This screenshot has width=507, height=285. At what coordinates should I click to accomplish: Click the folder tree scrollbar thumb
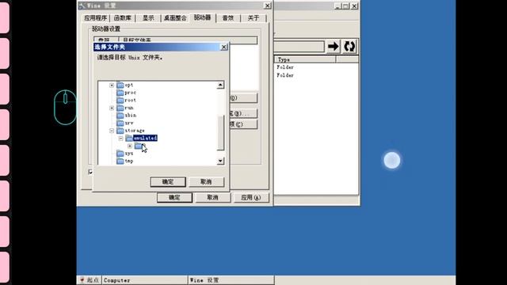tap(220, 133)
